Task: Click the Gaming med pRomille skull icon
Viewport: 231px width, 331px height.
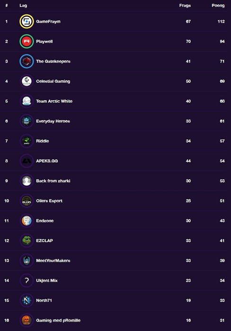Action: coord(27,320)
